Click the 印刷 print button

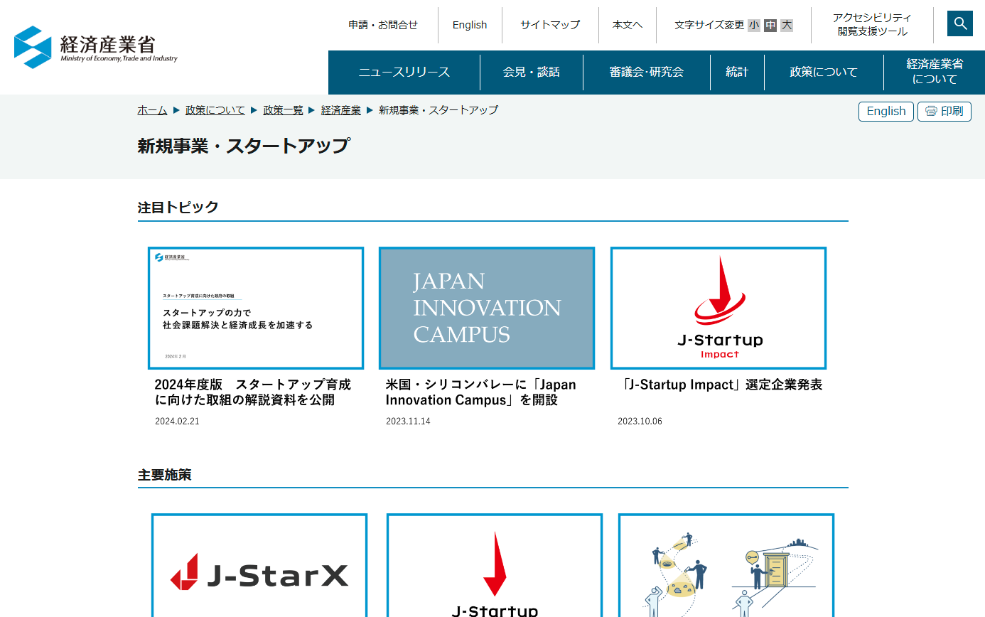(944, 112)
